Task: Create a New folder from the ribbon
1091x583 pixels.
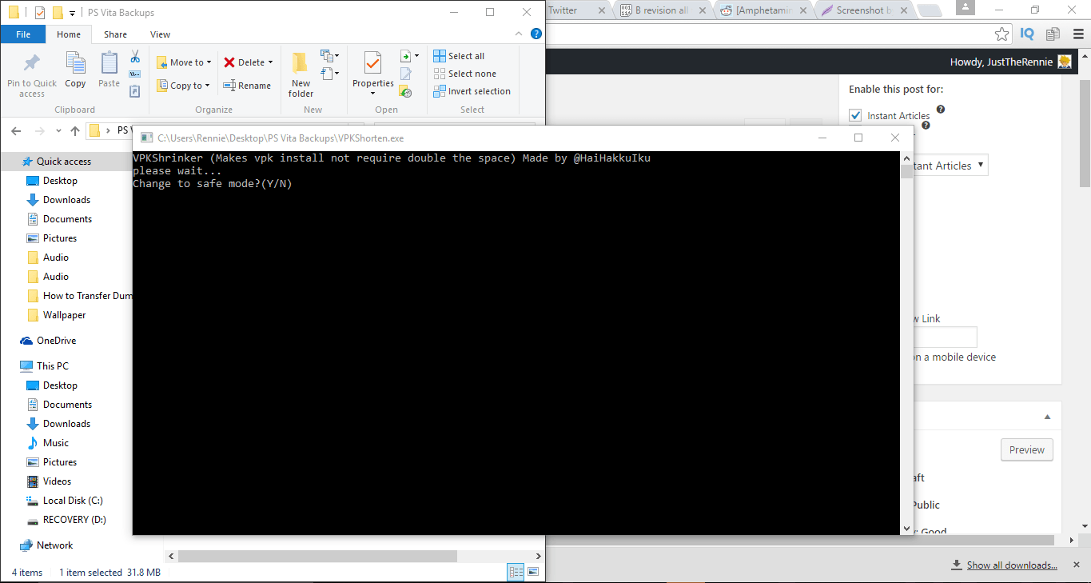Action: point(301,75)
